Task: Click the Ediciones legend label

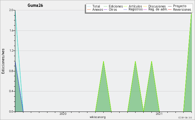Action: tap(116, 6)
